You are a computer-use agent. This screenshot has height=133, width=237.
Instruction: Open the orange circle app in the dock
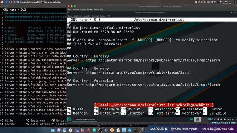point(112,130)
